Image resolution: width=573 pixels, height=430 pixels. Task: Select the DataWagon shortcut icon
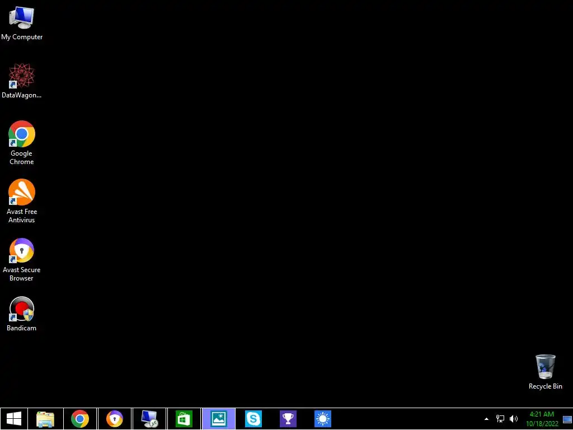pyautogui.click(x=22, y=81)
